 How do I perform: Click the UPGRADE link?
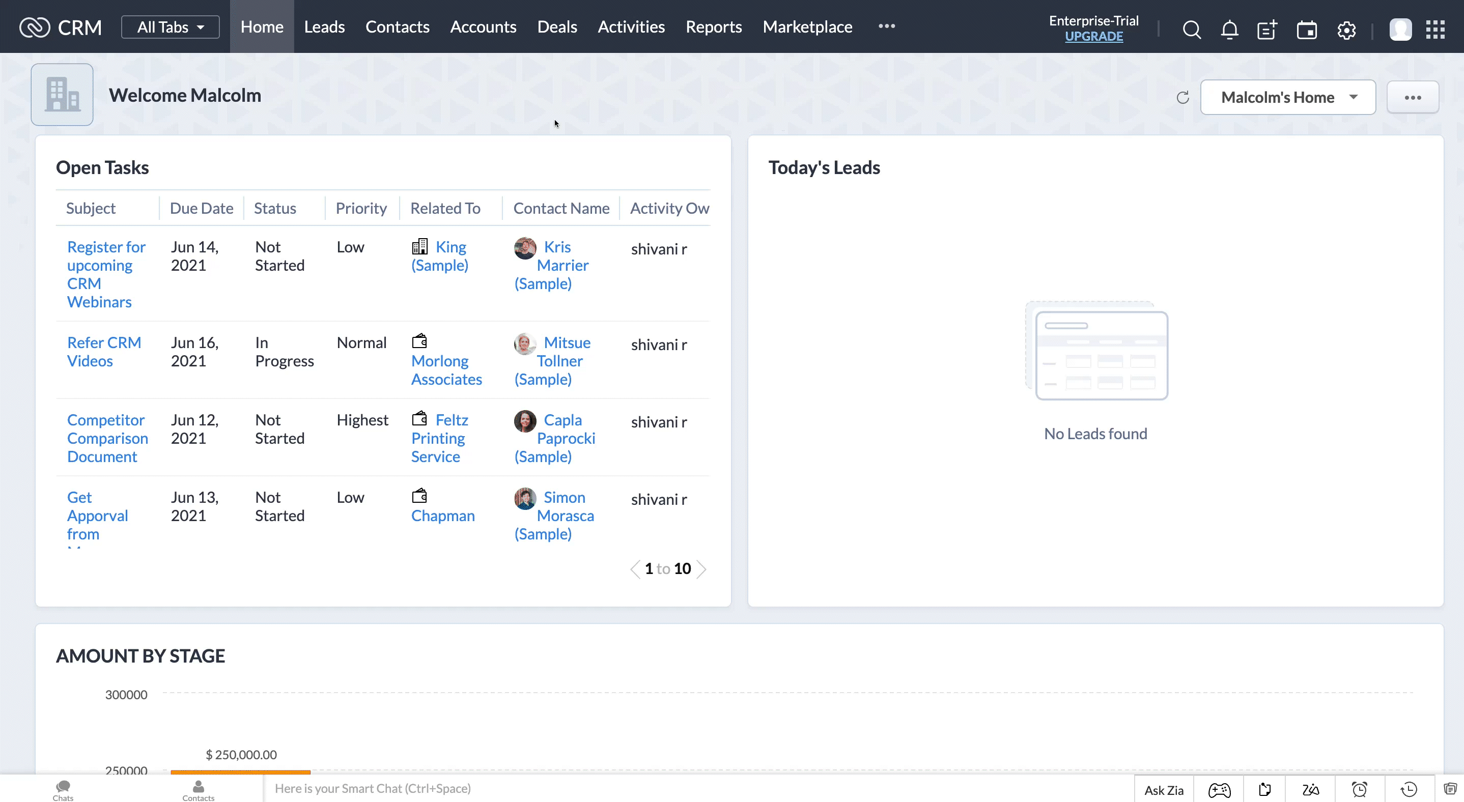click(1093, 36)
